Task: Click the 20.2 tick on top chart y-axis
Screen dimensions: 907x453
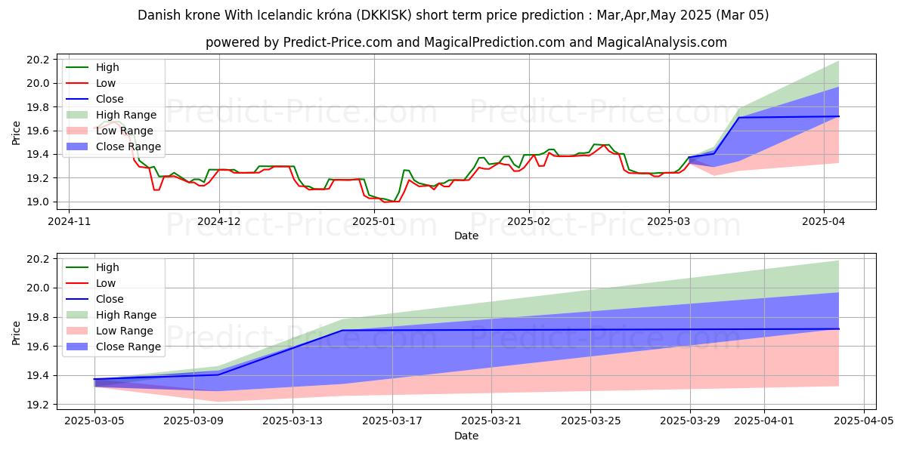Action: click(x=38, y=60)
